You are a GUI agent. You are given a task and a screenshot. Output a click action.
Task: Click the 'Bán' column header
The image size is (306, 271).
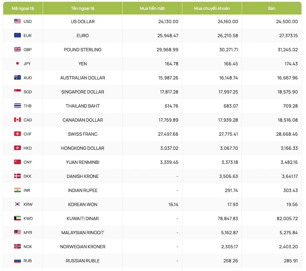pos(271,8)
